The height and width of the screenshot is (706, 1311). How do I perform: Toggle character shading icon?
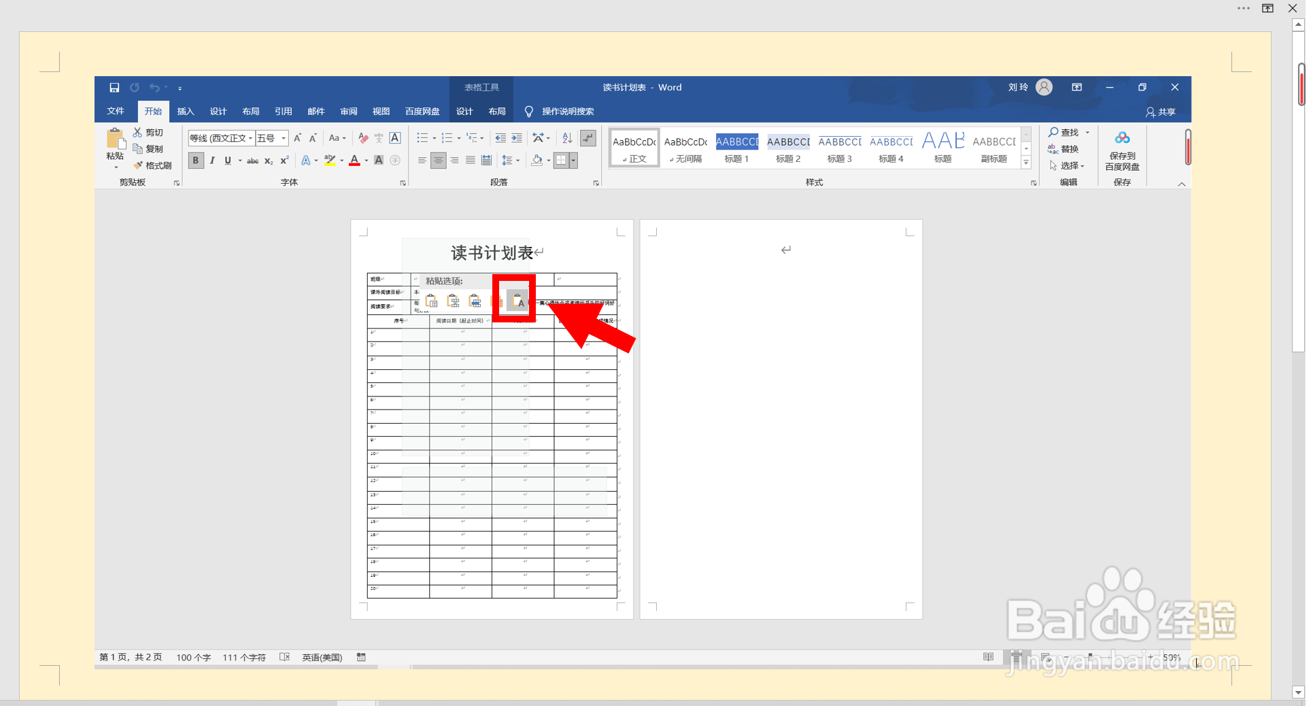(x=379, y=161)
